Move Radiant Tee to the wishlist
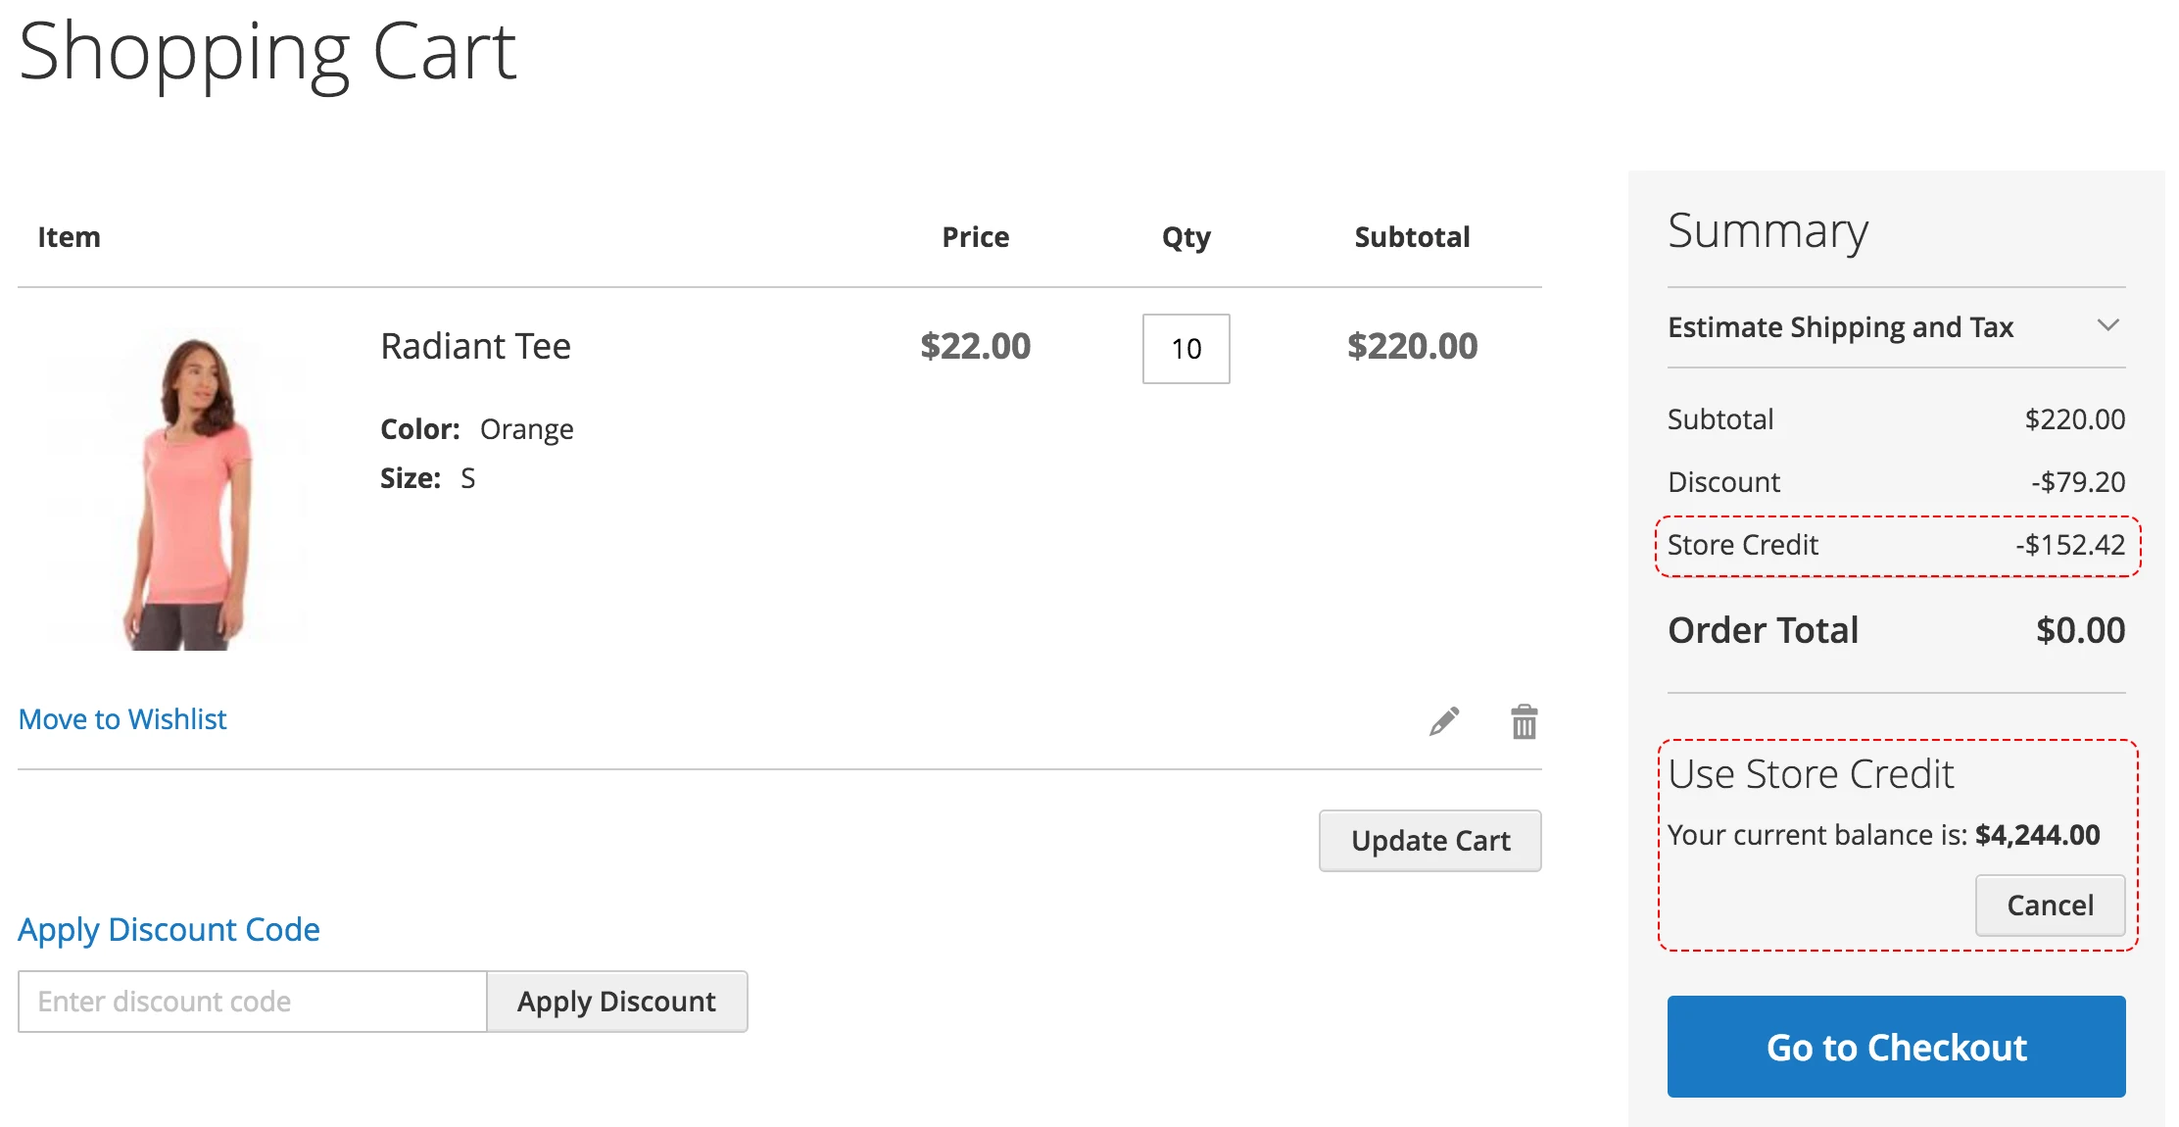The height and width of the screenshot is (1127, 2179). coord(122,718)
